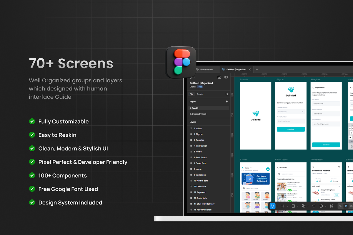
Task: Click the search icon beside Assets
Action: [x=227, y=94]
